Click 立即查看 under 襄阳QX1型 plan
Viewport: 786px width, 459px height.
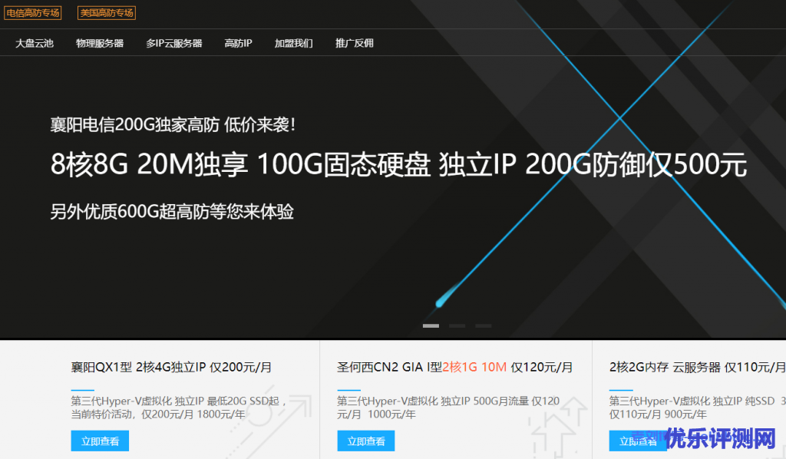click(100, 441)
